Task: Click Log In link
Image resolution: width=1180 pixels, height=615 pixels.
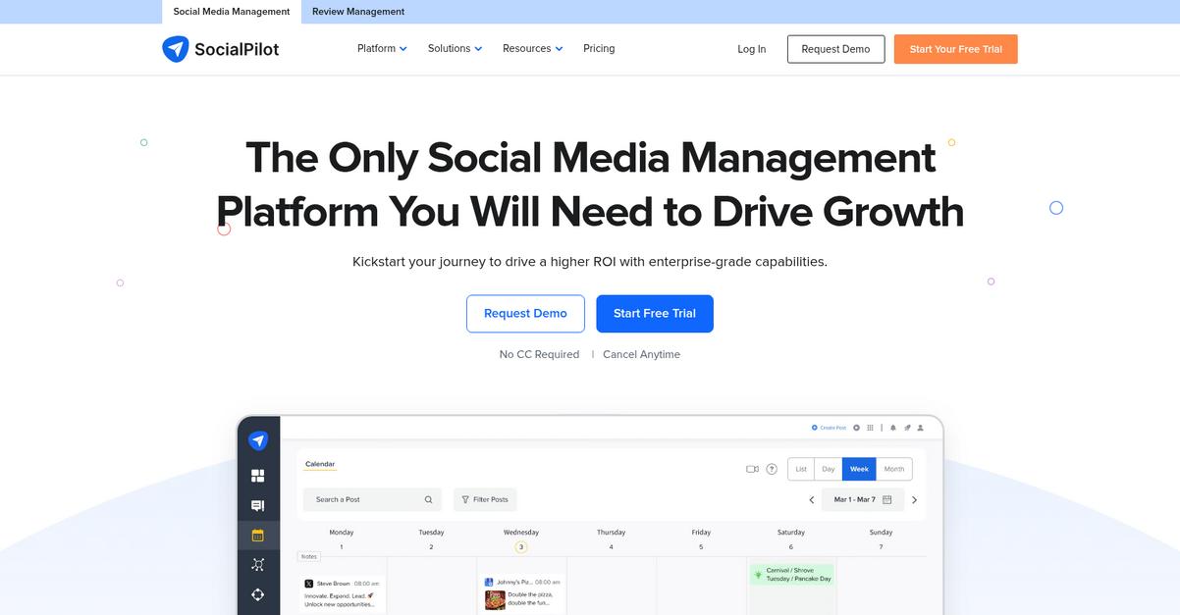Action: (x=752, y=49)
